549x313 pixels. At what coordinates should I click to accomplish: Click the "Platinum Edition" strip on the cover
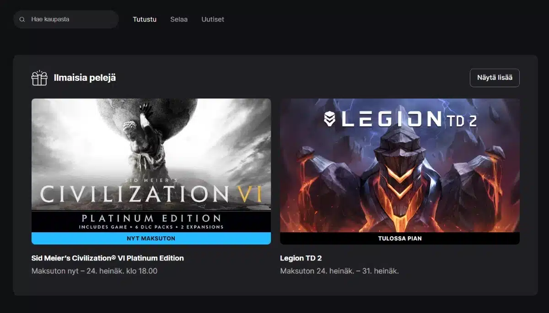click(x=151, y=221)
